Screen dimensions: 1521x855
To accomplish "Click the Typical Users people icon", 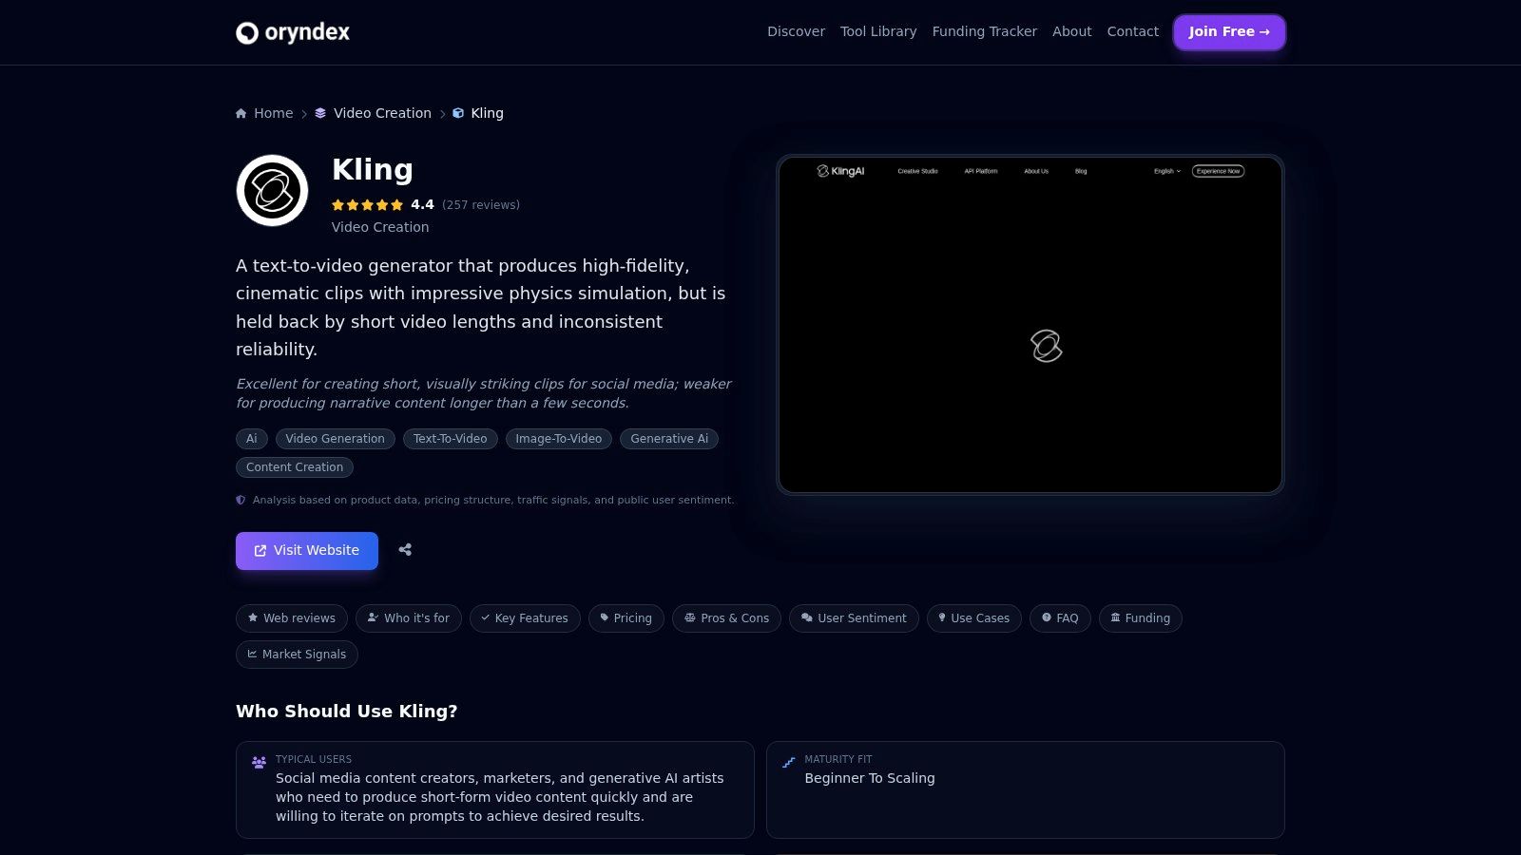I will click(259, 762).
